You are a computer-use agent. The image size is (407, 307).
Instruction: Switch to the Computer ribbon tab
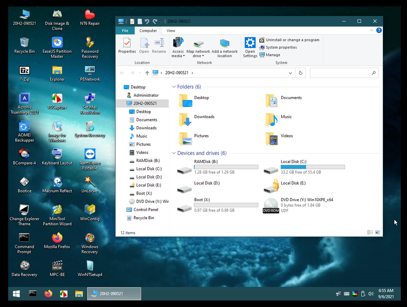click(148, 31)
